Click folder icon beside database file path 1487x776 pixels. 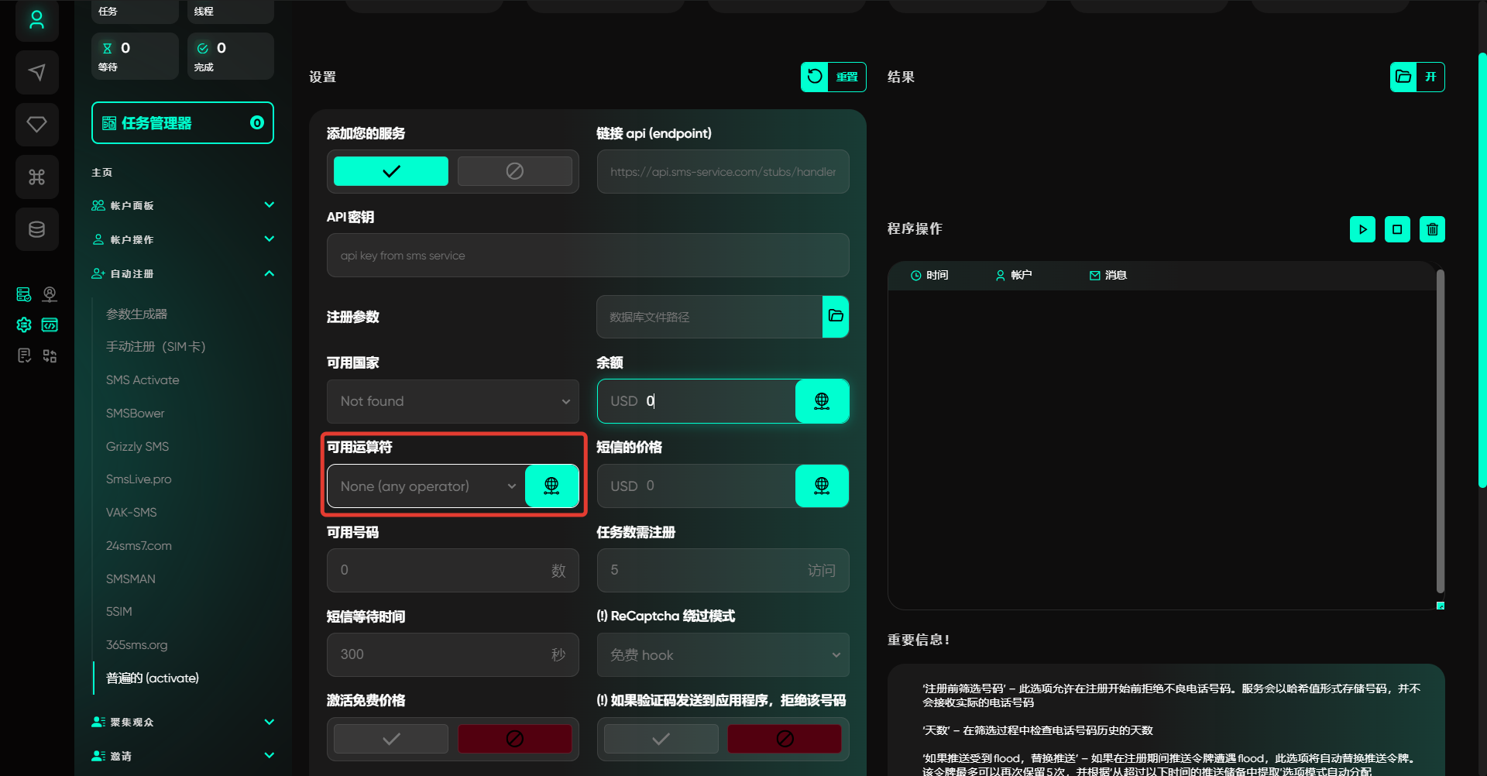[836, 316]
